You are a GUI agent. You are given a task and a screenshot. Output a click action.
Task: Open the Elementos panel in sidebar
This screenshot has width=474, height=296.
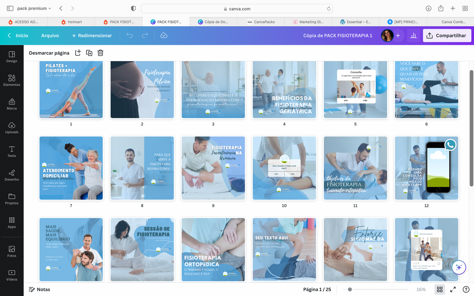(12, 80)
